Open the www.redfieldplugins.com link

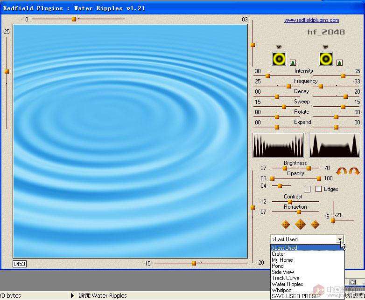coord(311,20)
